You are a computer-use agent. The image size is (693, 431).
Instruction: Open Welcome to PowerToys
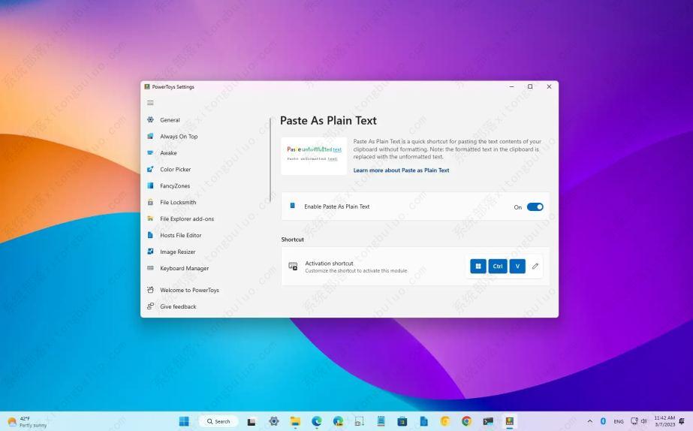point(189,291)
